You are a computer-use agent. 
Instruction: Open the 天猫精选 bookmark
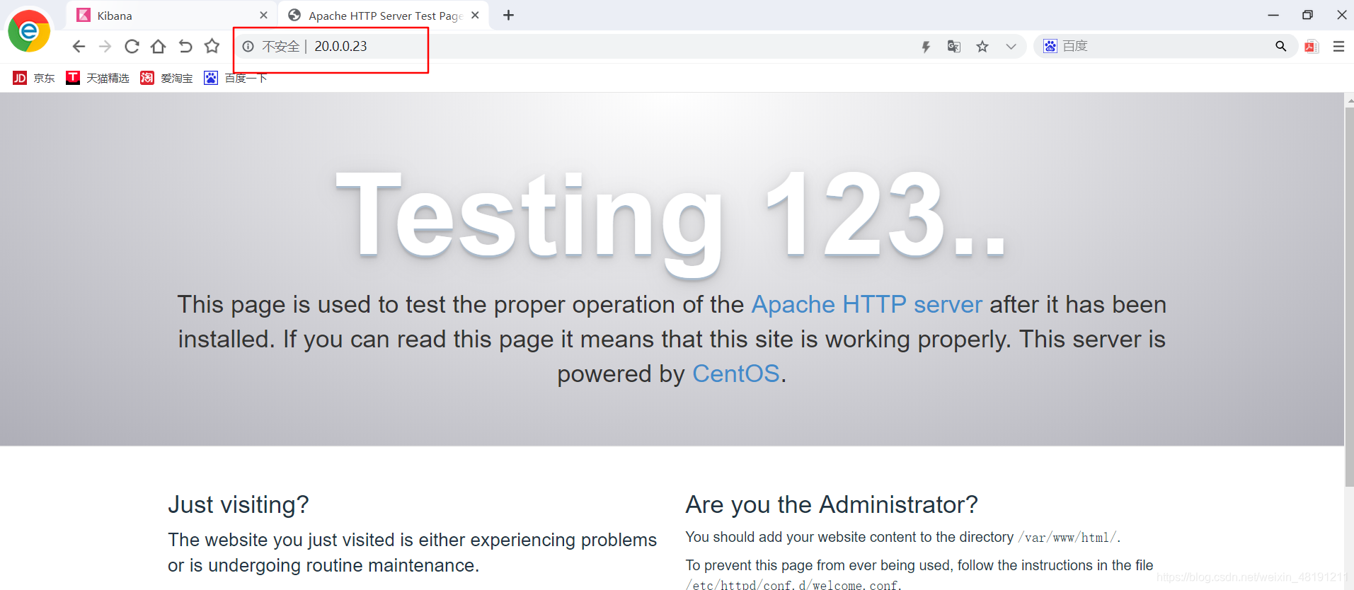[x=98, y=78]
